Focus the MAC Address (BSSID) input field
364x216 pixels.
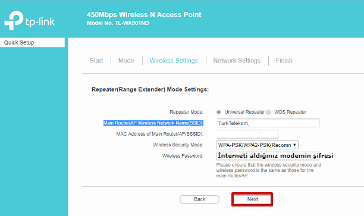[x=247, y=134]
